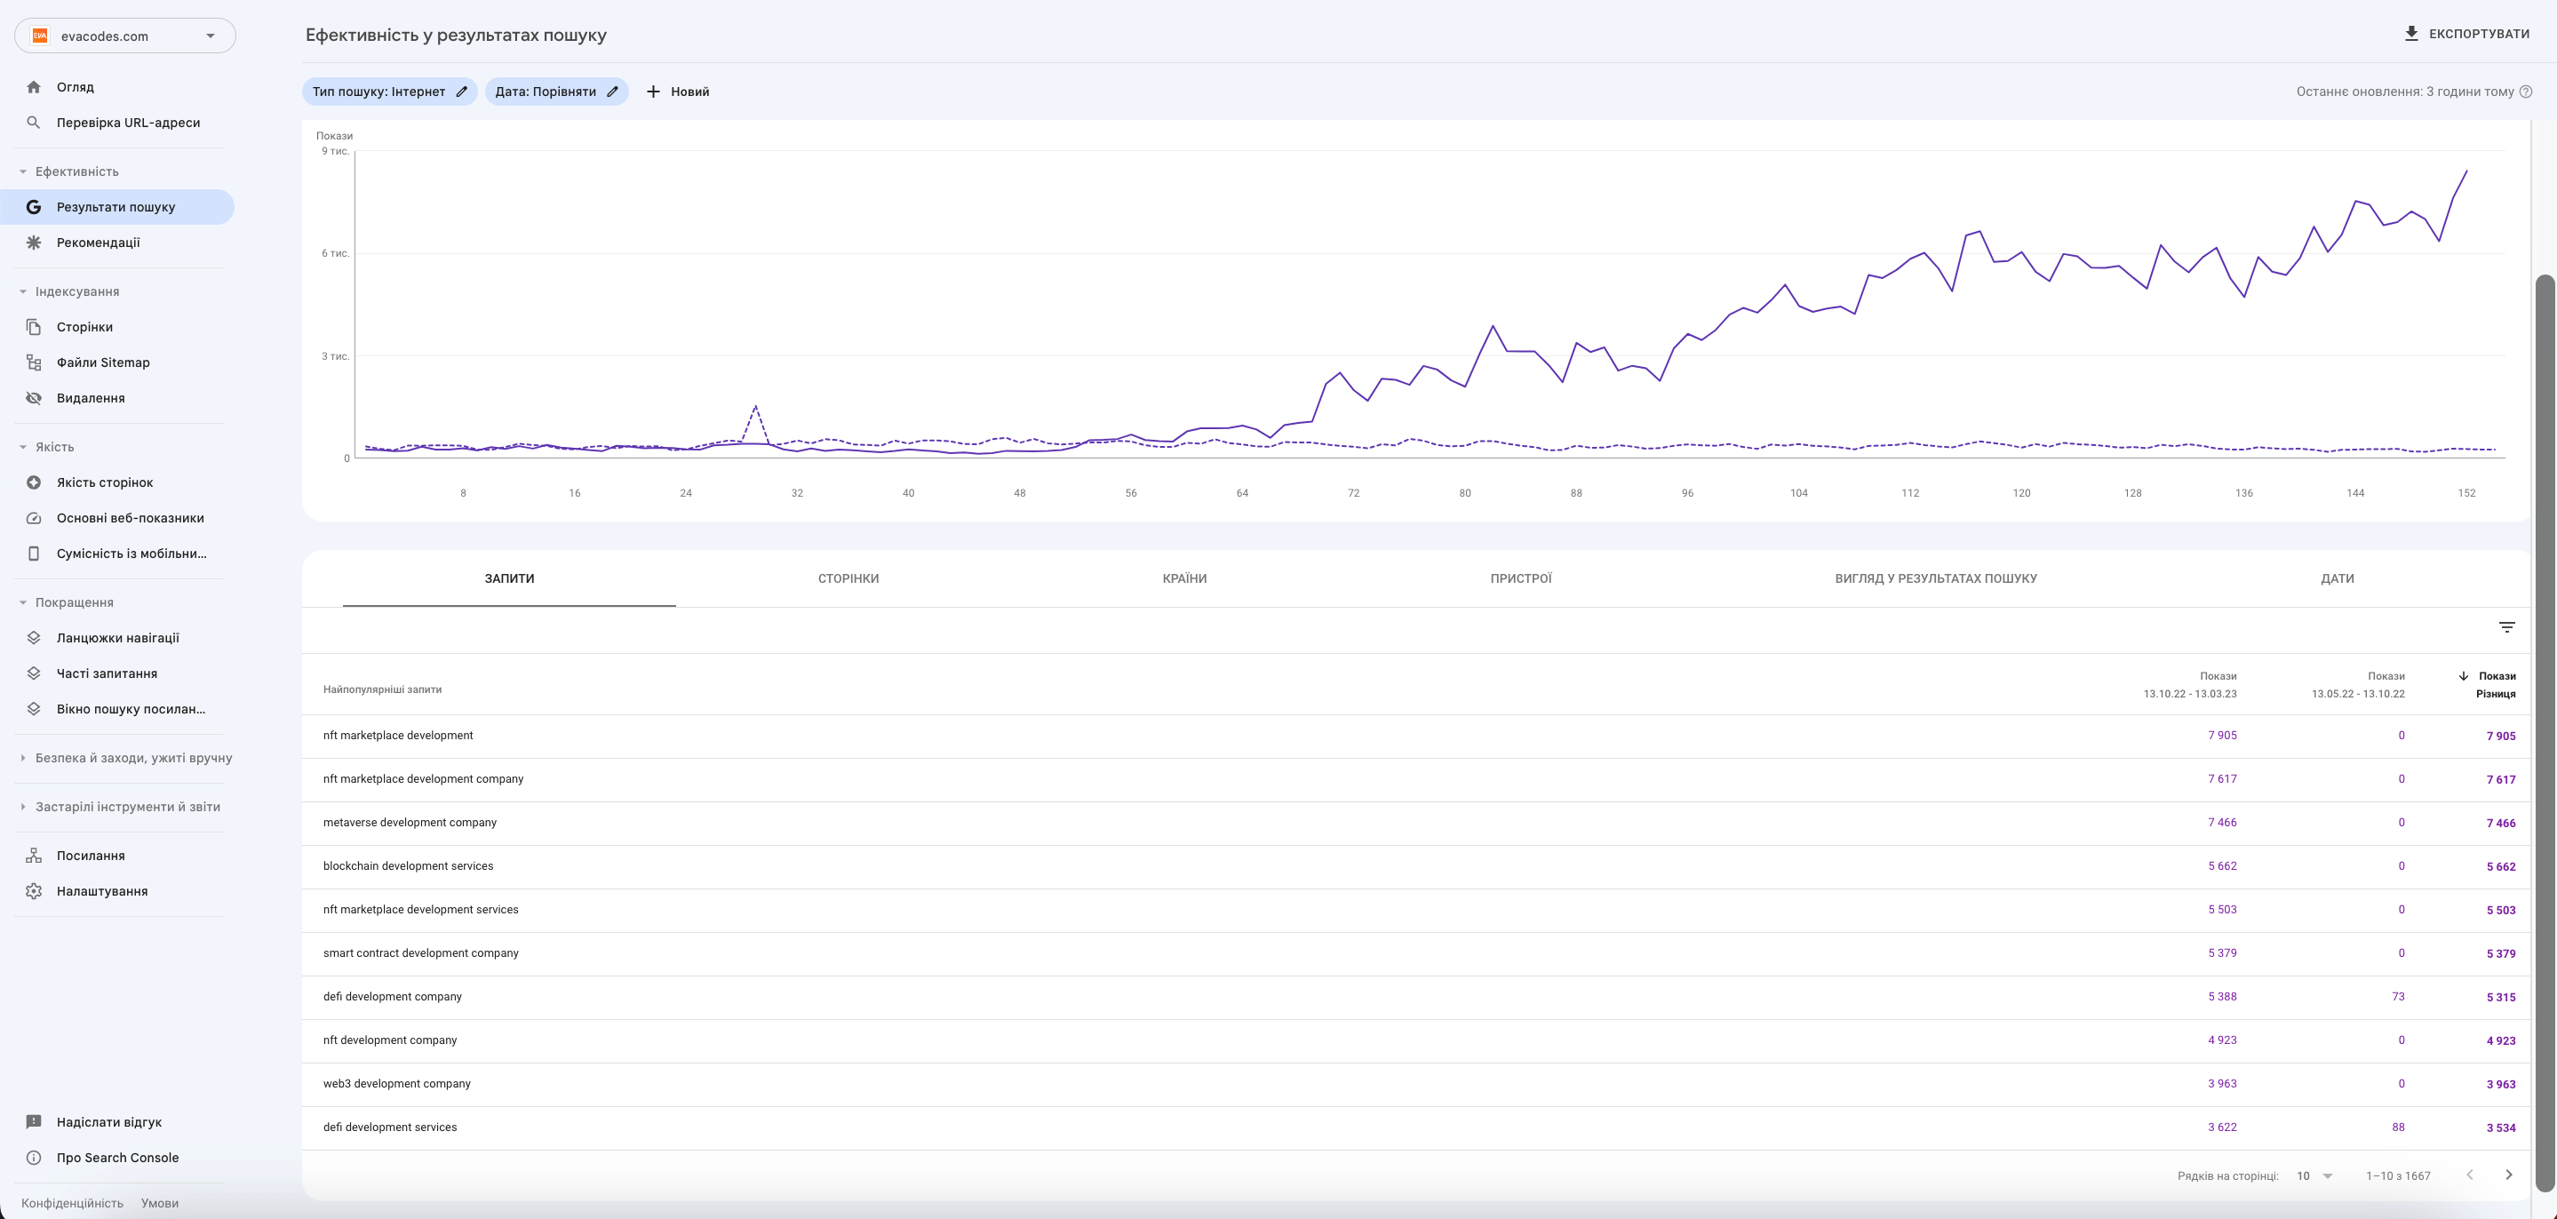Open the Сумісність із мобільними phone icon
Image resolution: width=2557 pixels, height=1219 pixels.
(34, 554)
